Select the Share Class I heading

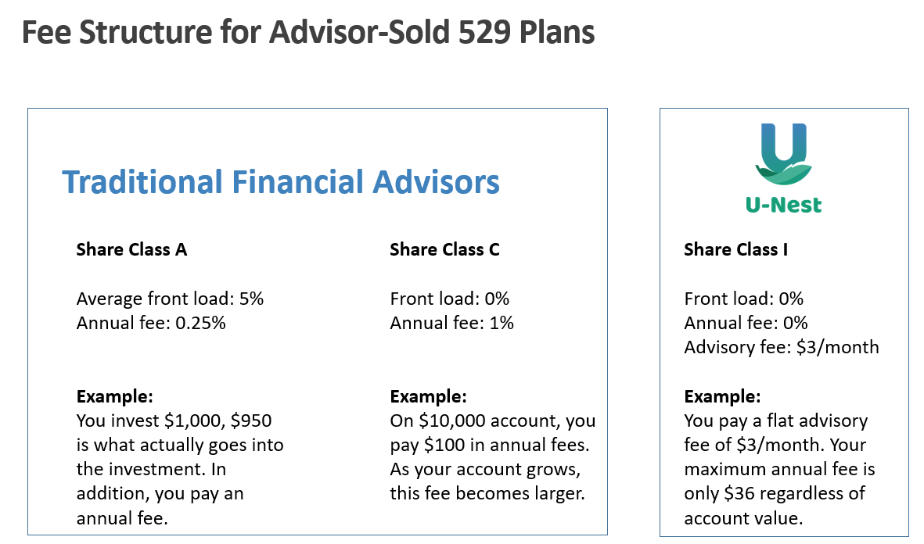click(735, 249)
